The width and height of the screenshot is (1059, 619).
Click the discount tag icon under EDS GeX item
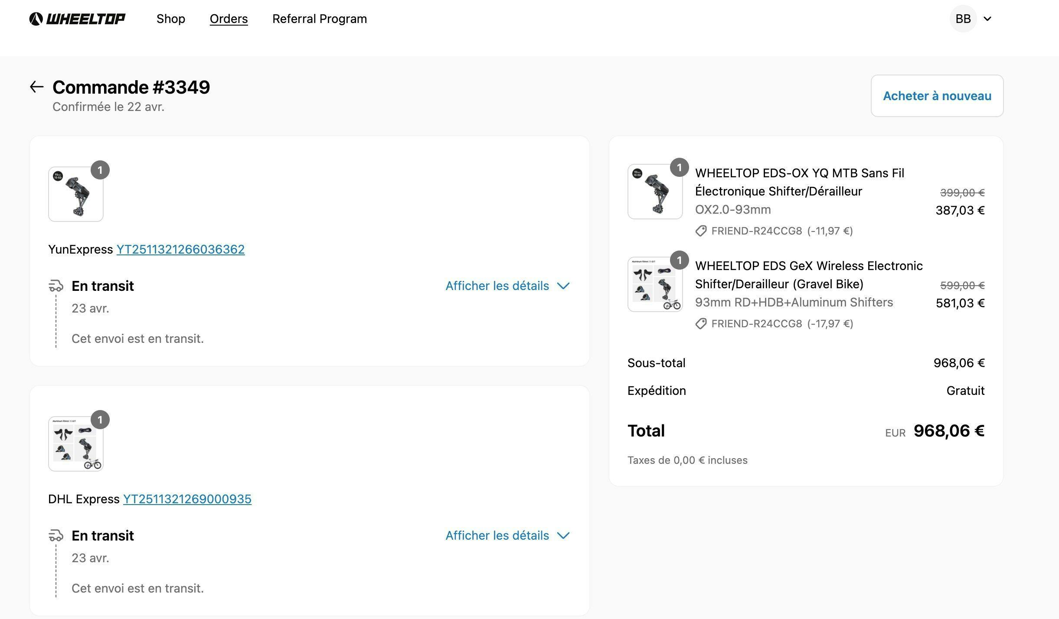pos(701,324)
